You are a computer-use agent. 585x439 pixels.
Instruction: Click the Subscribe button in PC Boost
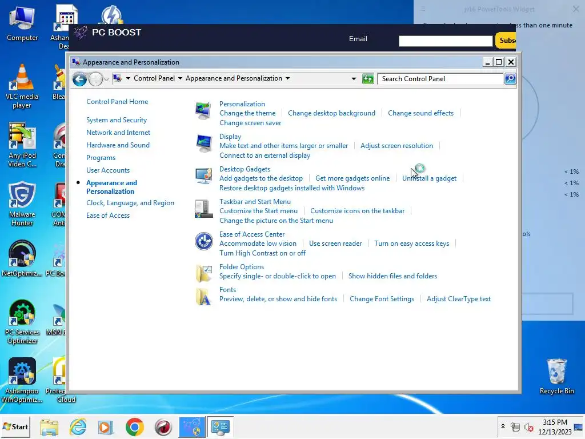tap(506, 41)
